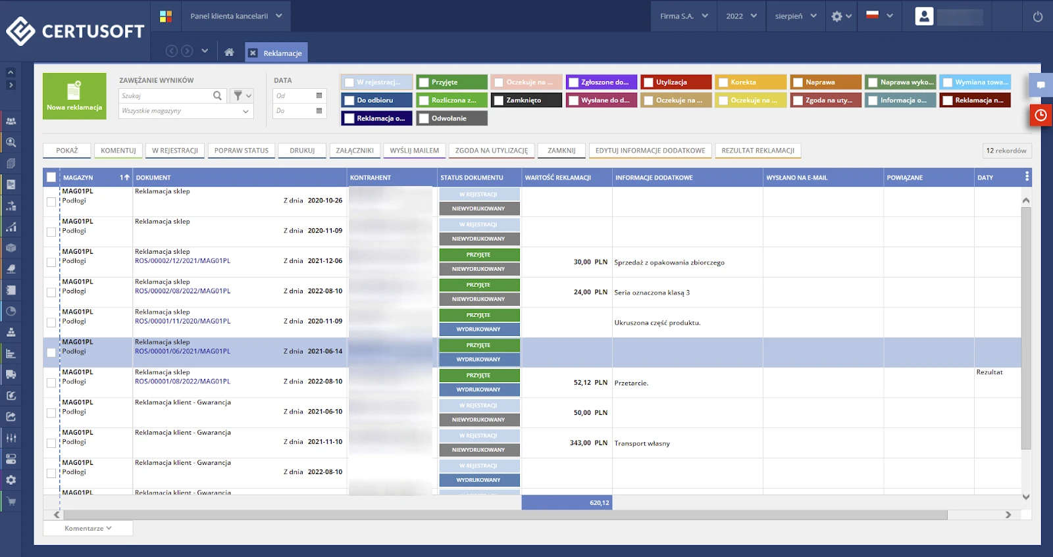
Task: Toggle the Przyjęte status filter checkbox
Action: 423,82
